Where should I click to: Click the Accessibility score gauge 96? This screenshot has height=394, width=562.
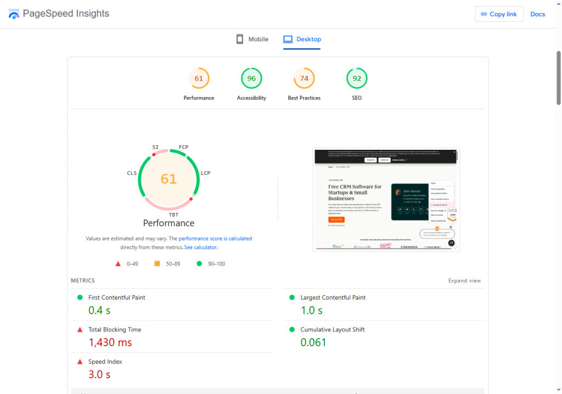click(x=251, y=78)
